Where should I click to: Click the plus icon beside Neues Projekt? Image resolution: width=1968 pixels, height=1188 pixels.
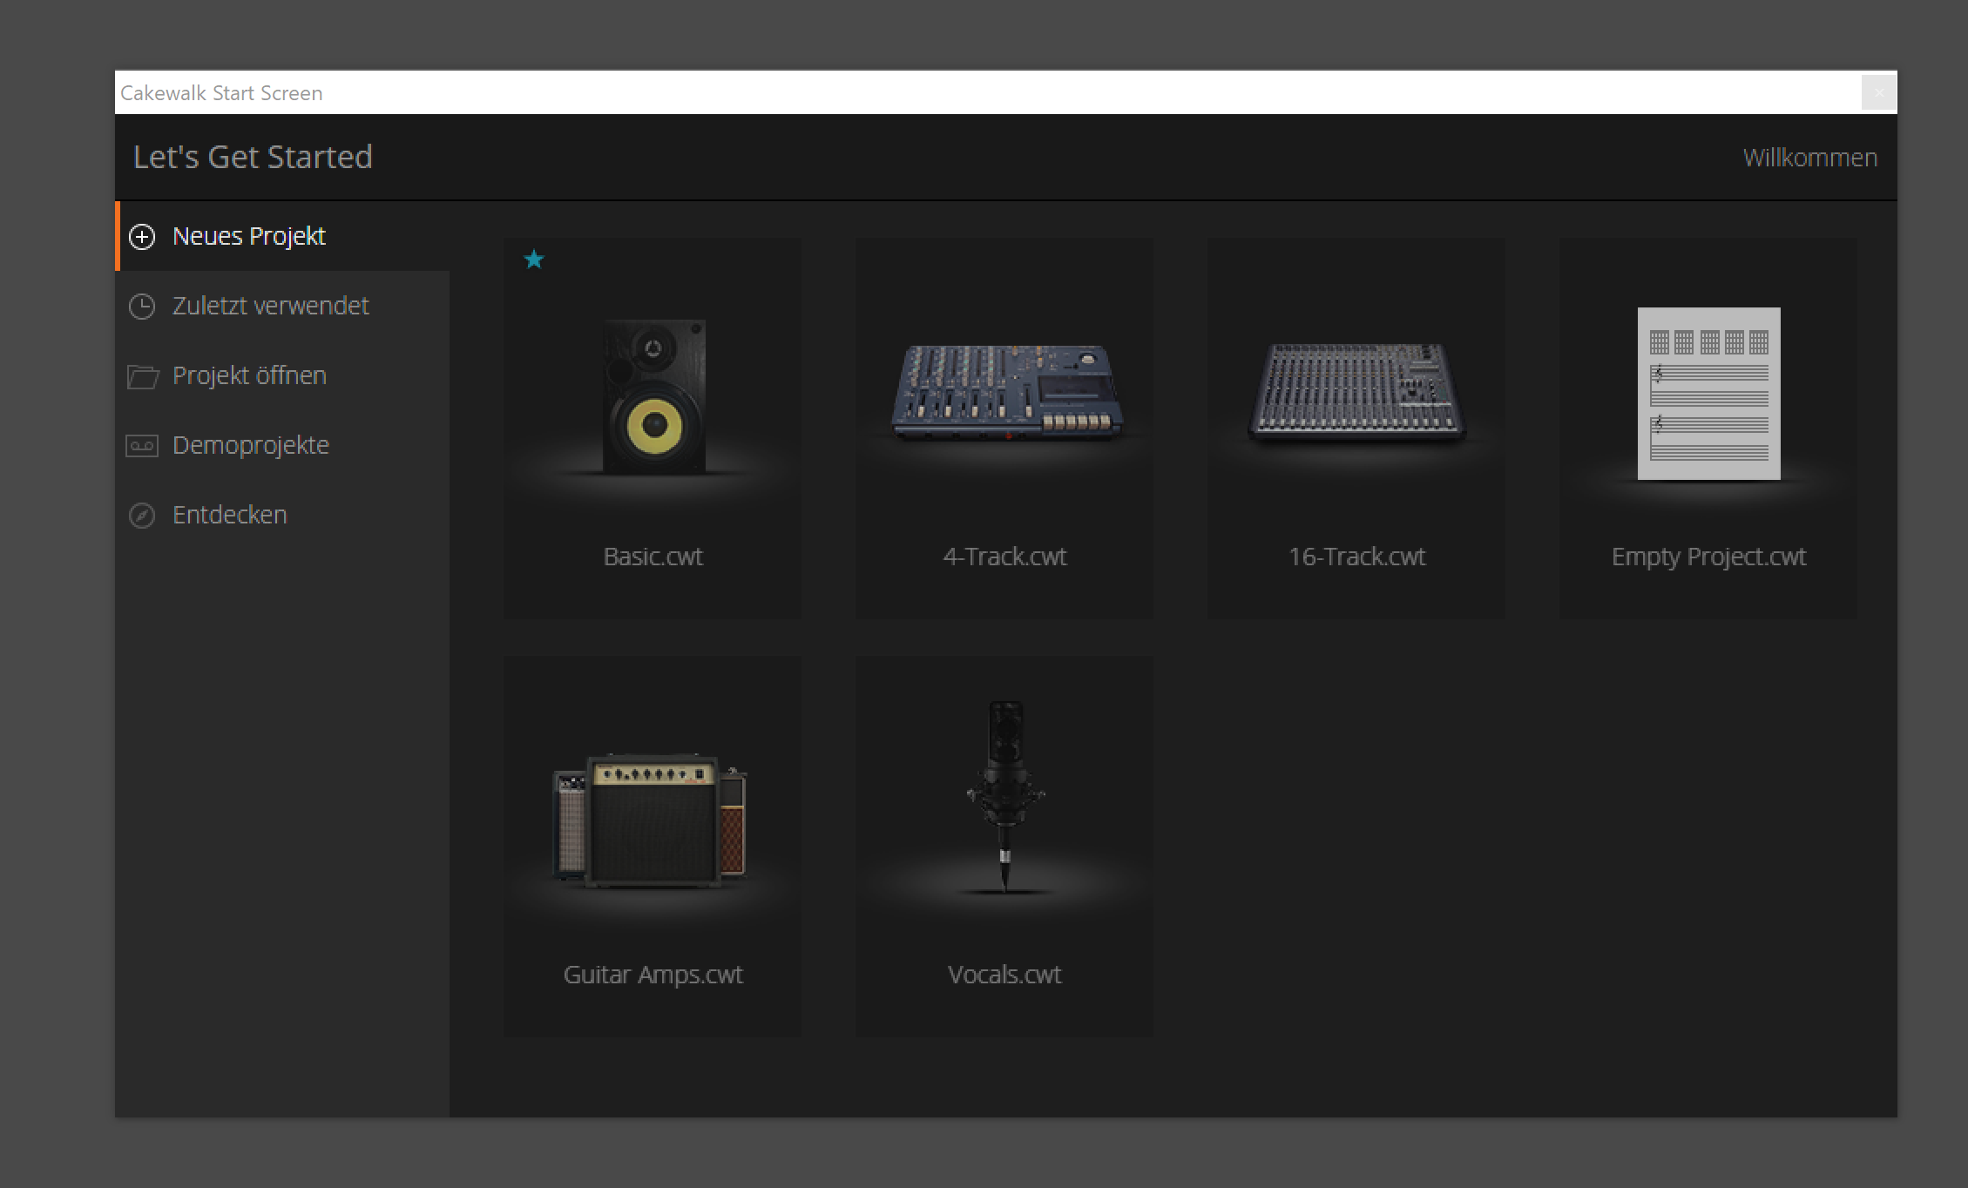tap(142, 237)
